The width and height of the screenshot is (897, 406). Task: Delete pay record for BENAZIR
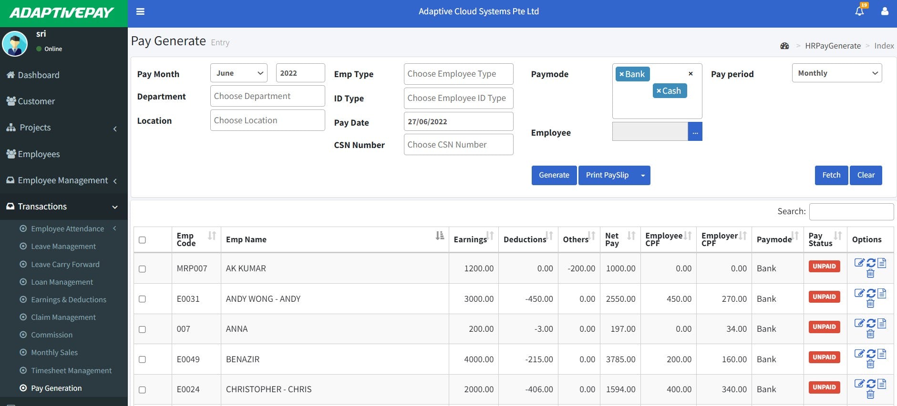[870, 364]
